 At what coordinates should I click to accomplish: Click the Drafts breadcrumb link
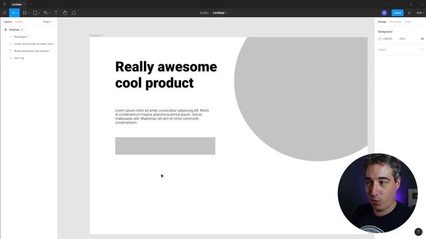204,13
